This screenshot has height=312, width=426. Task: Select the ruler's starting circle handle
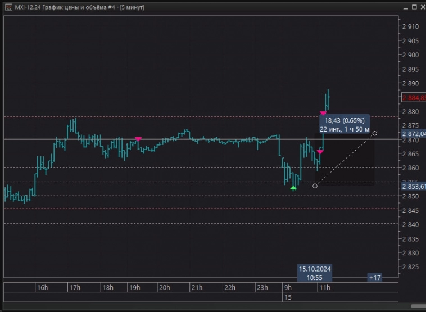[x=315, y=186]
